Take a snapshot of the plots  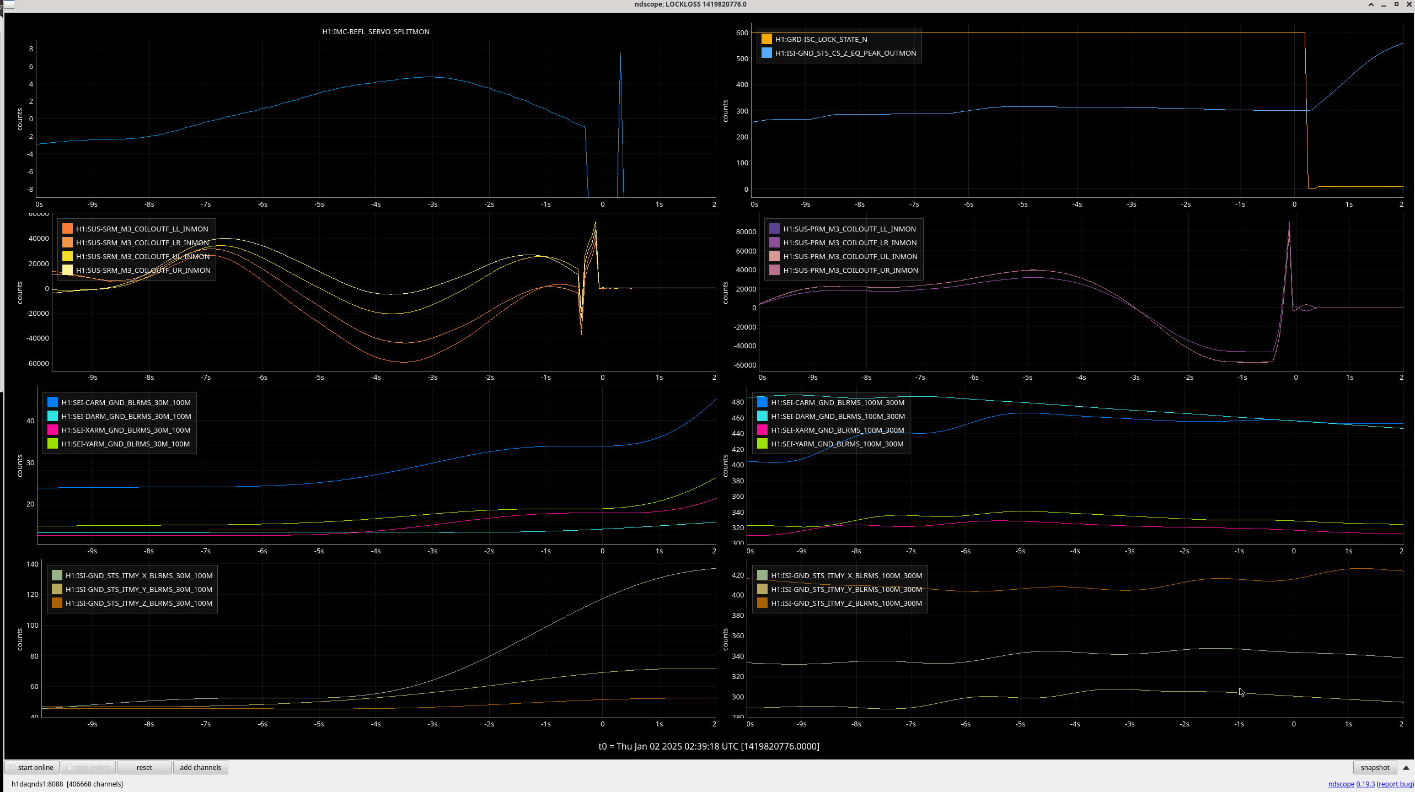point(1375,767)
